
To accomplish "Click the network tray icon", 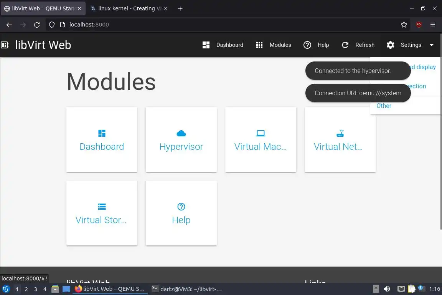I will tap(401, 289).
